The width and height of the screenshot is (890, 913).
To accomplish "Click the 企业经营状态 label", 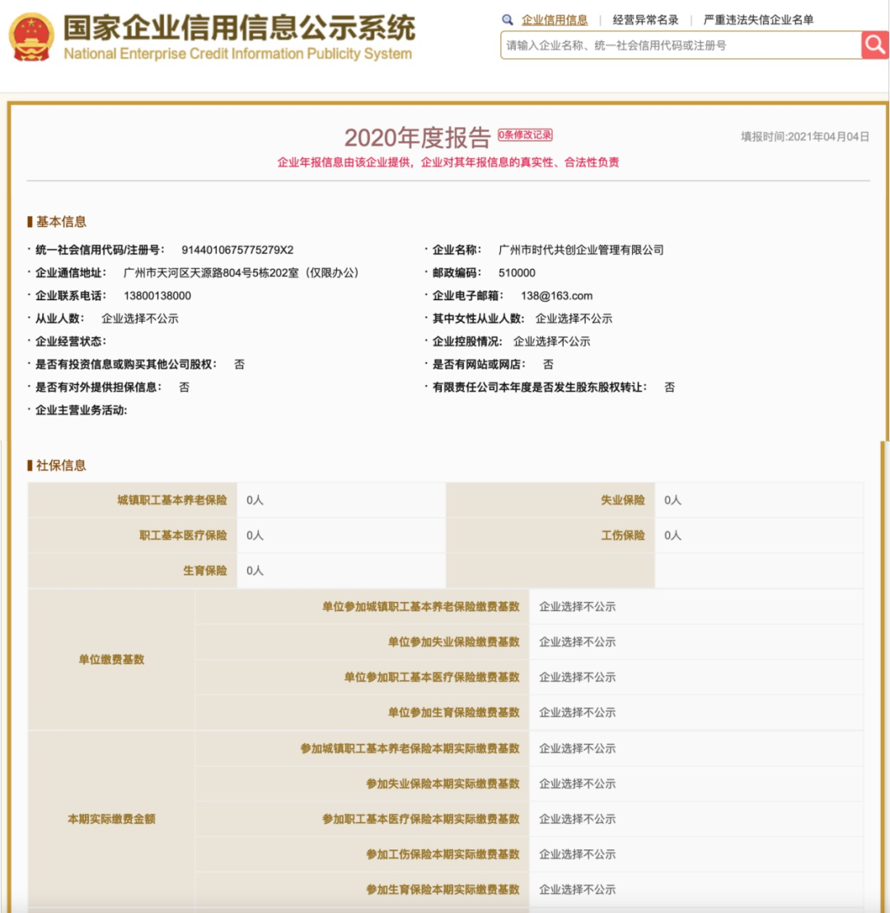I will click(70, 341).
